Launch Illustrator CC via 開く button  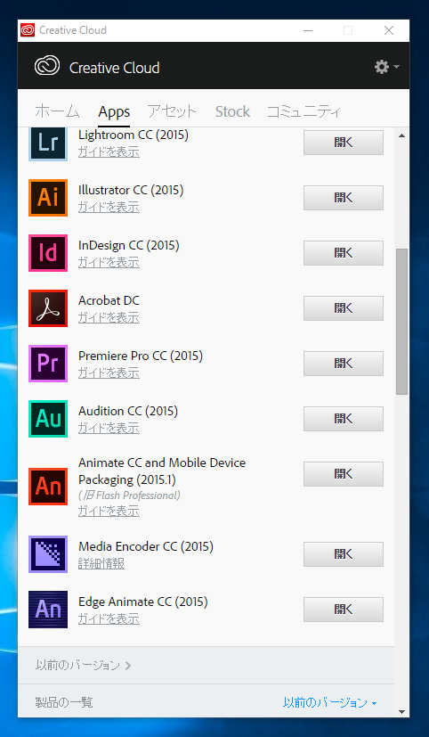coord(344,198)
